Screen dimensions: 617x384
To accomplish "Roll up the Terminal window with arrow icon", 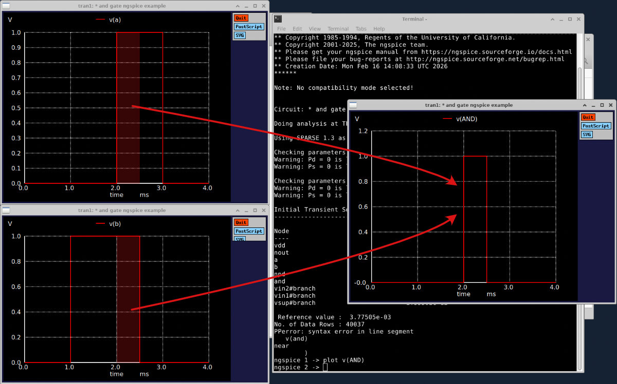I will (553, 19).
